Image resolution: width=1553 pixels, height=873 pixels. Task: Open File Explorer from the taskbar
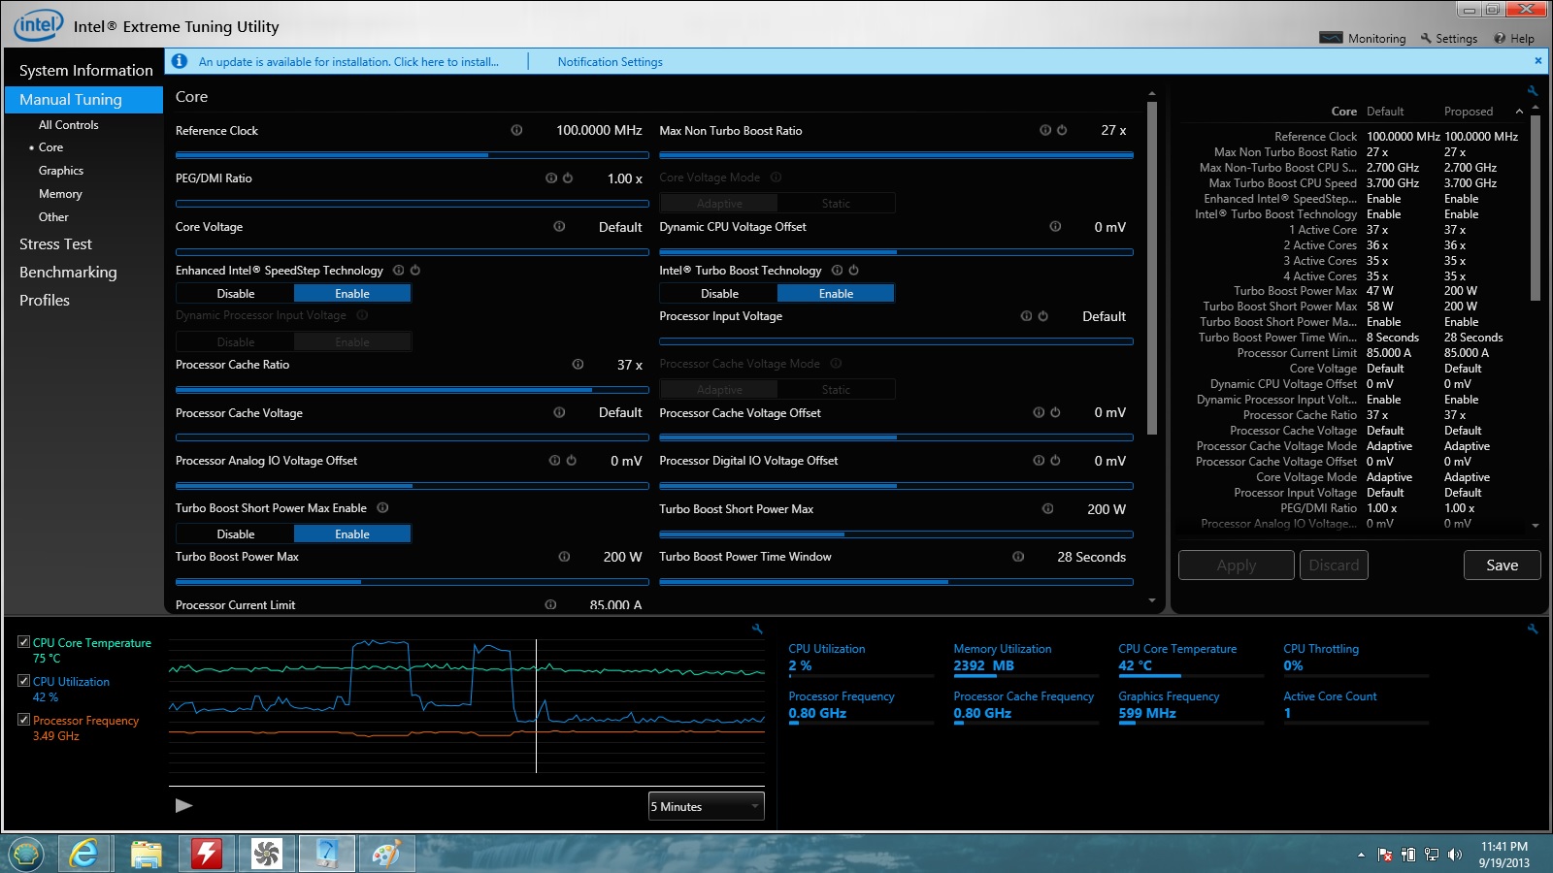pyautogui.click(x=146, y=854)
